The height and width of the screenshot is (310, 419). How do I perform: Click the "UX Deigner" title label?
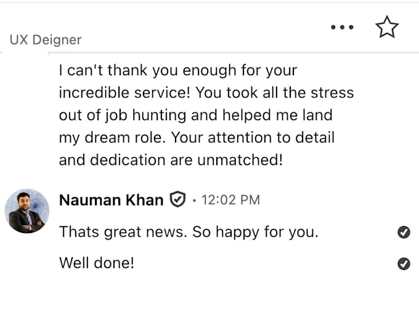[x=46, y=41]
